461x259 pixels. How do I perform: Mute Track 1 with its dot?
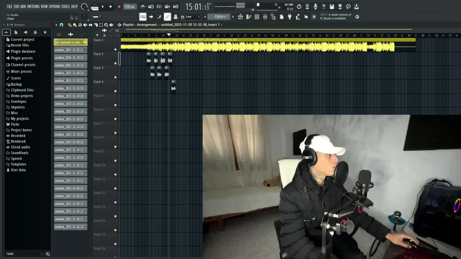(115, 49)
